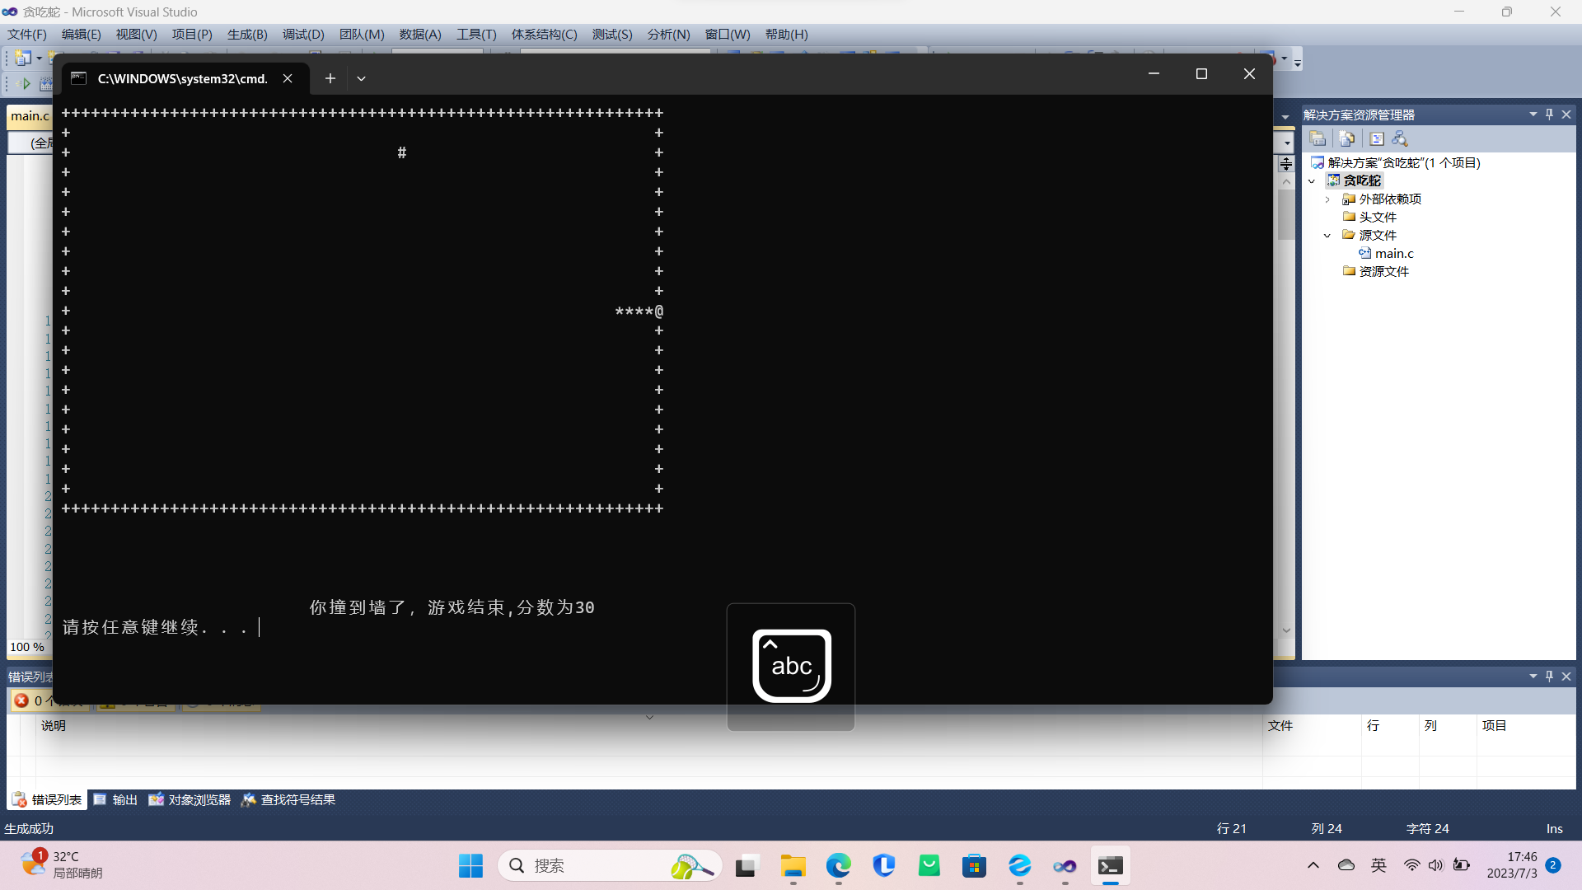Open the 团队(M) menu
Viewport: 1582px width, 890px height.
[362, 34]
